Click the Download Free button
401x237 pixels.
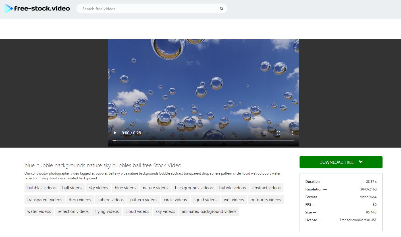click(x=336, y=162)
